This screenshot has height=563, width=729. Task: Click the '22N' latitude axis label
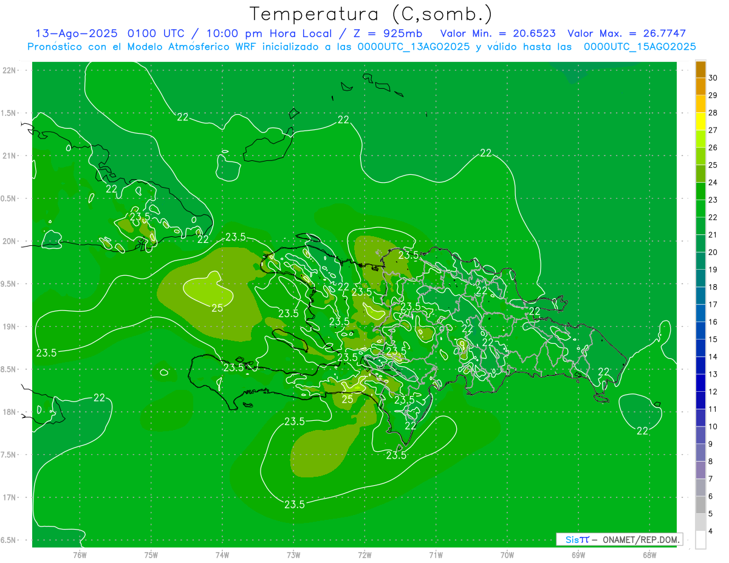click(9, 70)
